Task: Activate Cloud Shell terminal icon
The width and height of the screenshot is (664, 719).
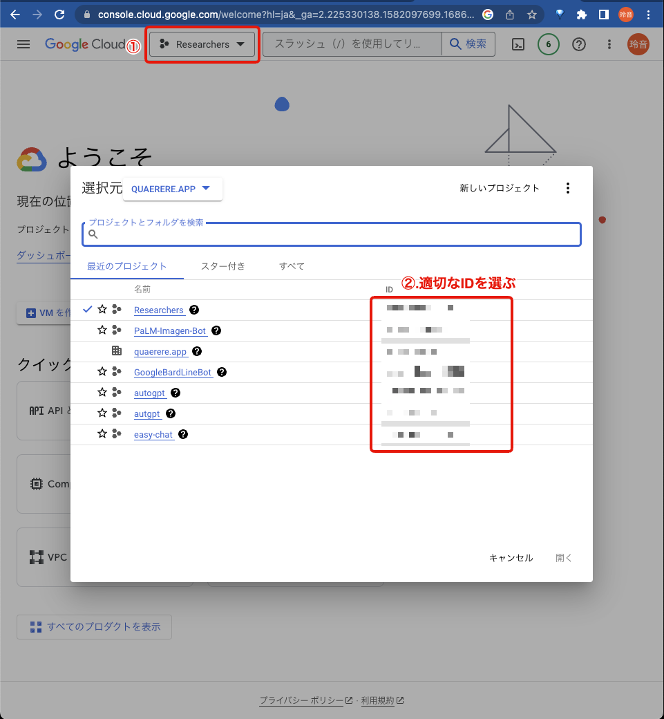Action: (518, 44)
